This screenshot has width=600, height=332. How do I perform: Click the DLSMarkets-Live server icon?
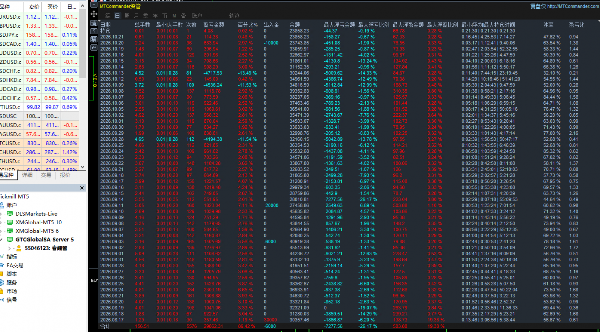(x=9, y=214)
